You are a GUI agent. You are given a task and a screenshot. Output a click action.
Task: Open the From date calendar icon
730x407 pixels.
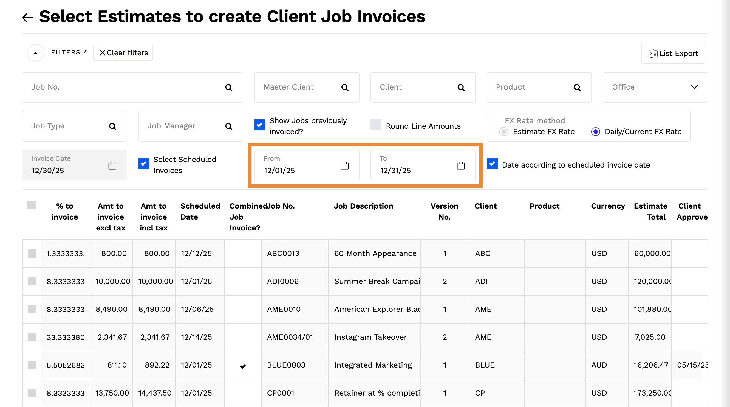[344, 166]
